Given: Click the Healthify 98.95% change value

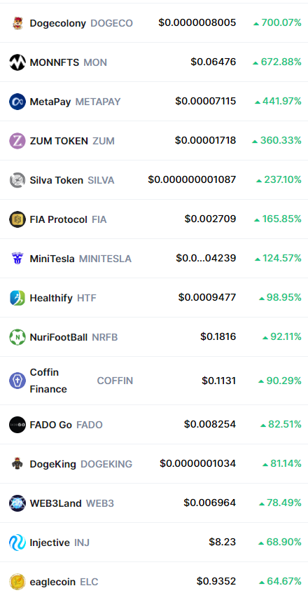Looking at the screenshot, I should [x=281, y=298].
